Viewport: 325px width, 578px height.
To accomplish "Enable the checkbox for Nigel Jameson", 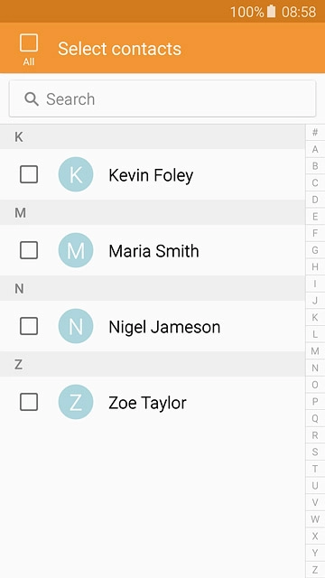I will click(29, 326).
